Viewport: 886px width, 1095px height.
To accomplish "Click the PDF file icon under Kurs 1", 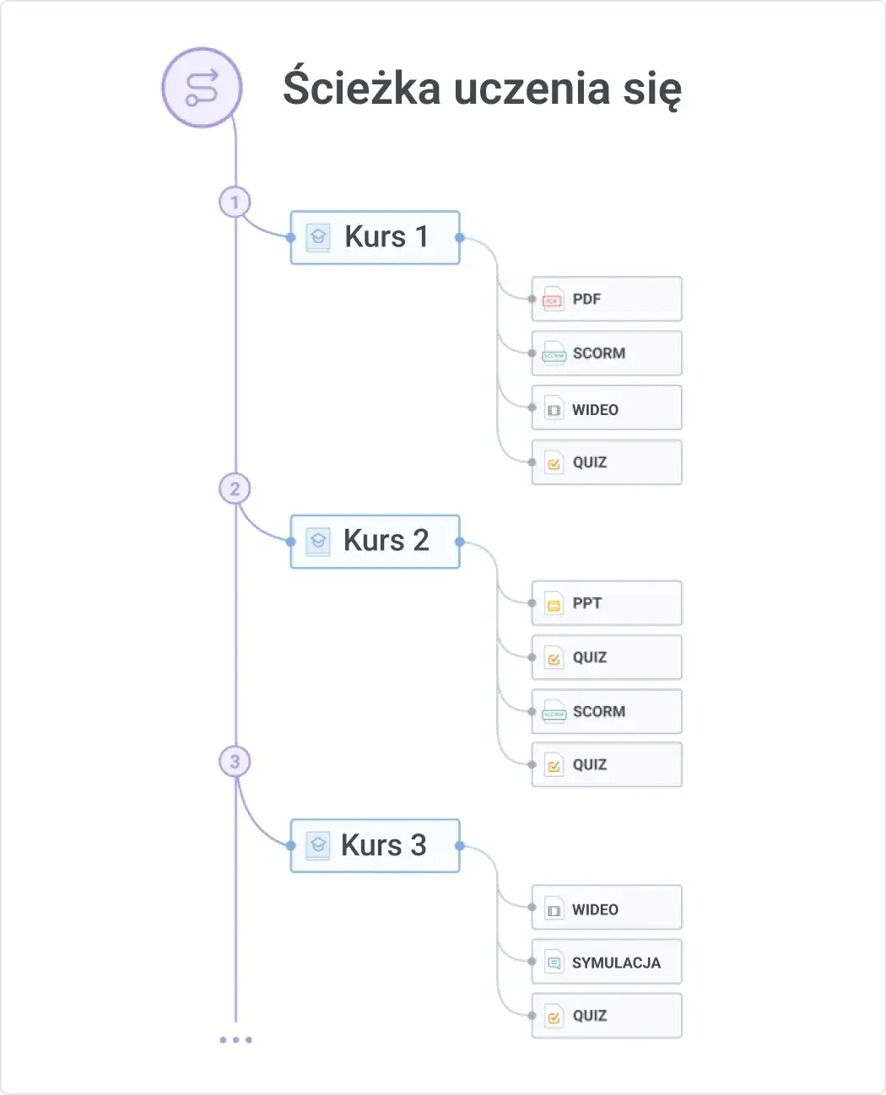I will [x=554, y=299].
